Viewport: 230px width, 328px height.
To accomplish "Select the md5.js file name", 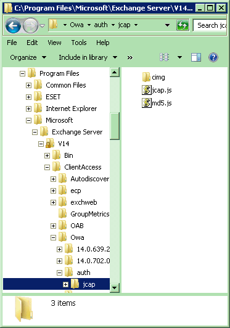I will tap(162, 103).
